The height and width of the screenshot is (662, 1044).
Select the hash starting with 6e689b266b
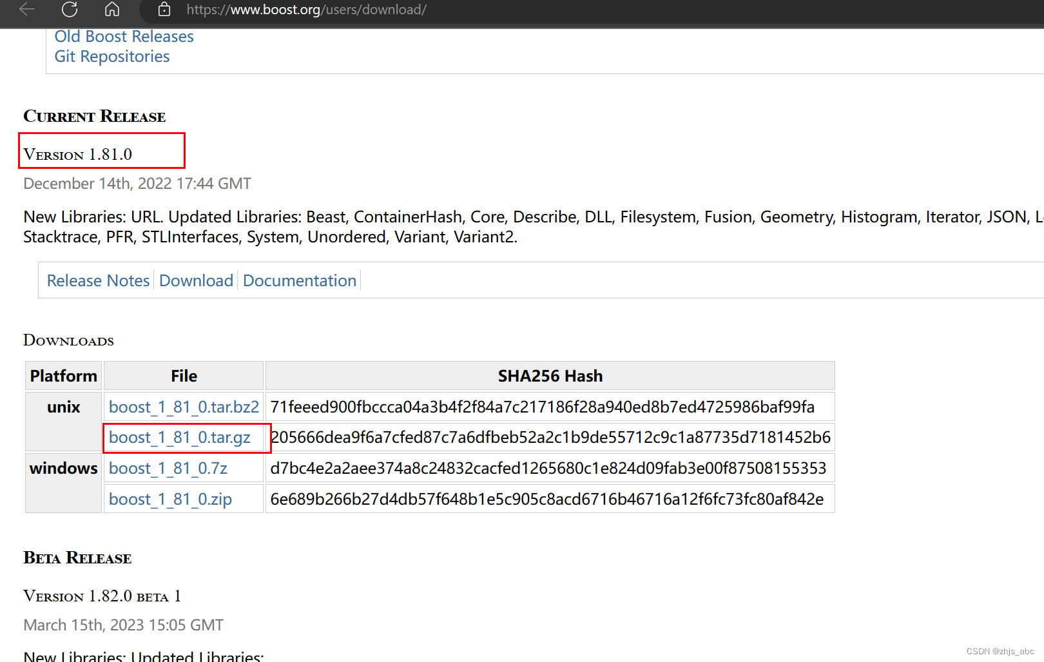click(547, 500)
